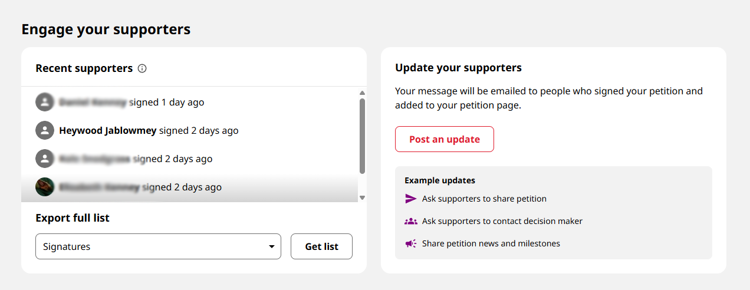Image resolution: width=750 pixels, height=290 pixels.
Task: Click the paper plane share icon
Action: (411, 199)
